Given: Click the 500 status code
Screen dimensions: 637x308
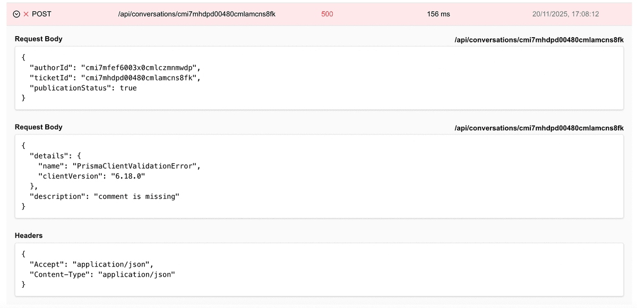Looking at the screenshot, I should tap(327, 14).
